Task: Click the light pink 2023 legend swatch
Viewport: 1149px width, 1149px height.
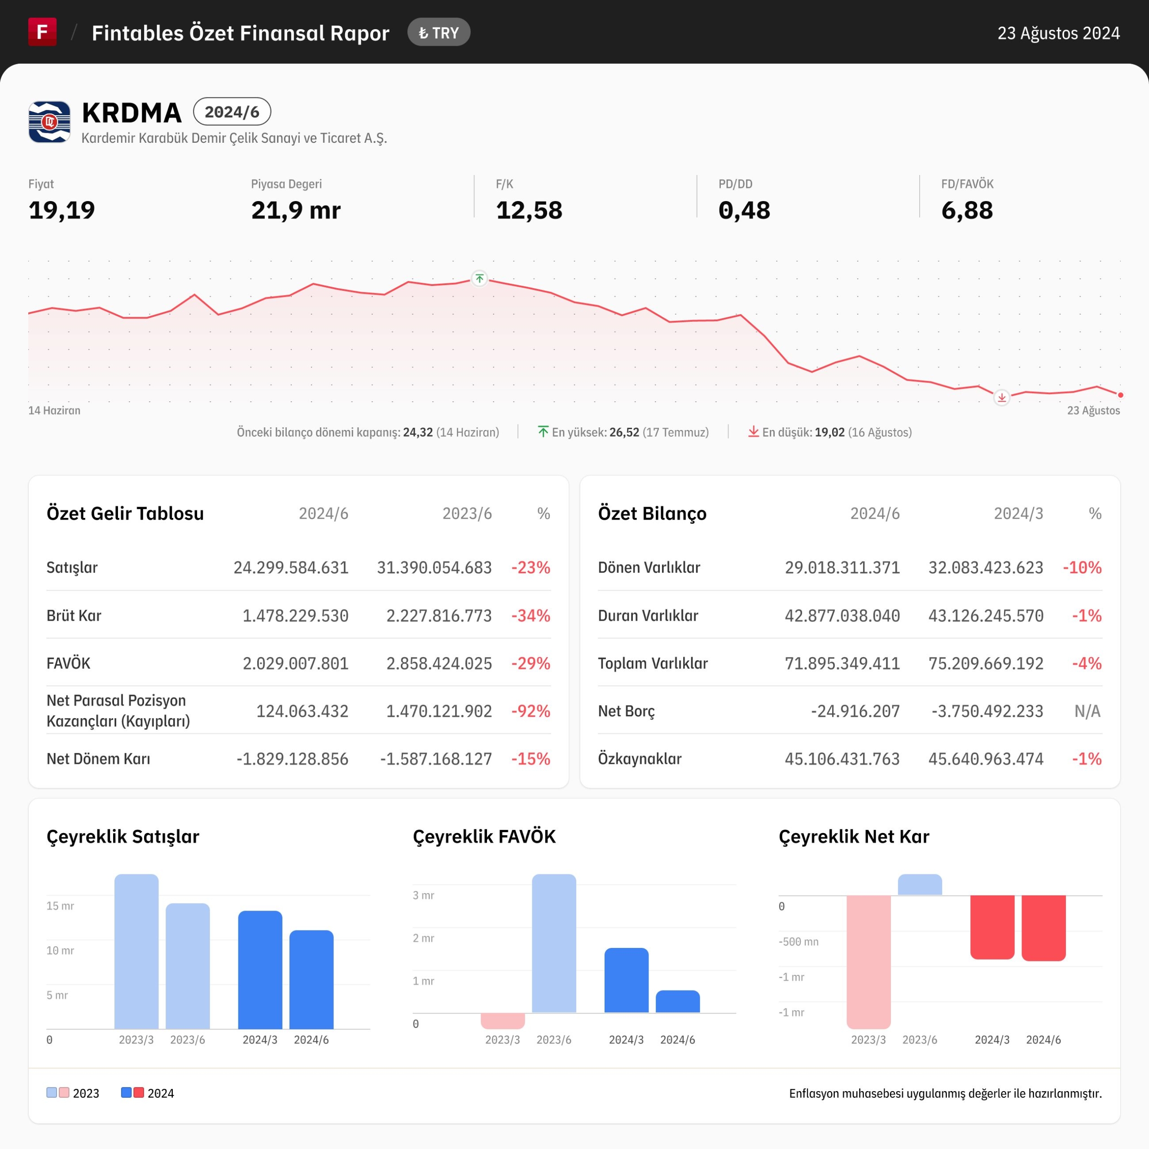Action: [x=64, y=1092]
